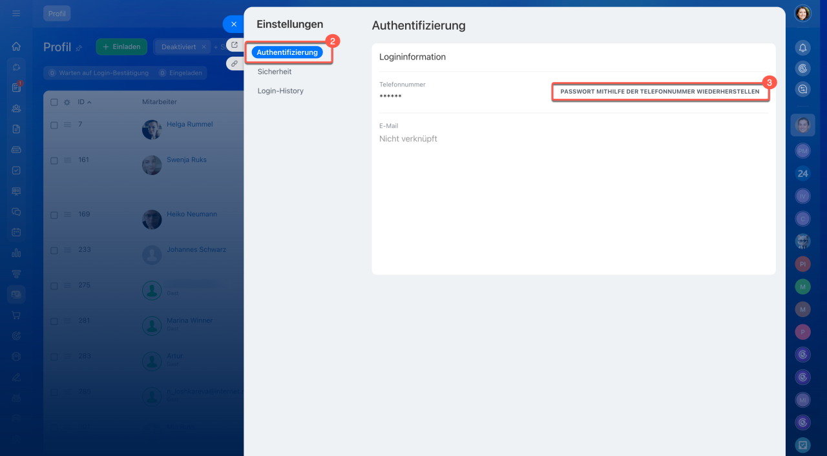
Task: Open the PI red contact avatar
Action: coord(802,264)
